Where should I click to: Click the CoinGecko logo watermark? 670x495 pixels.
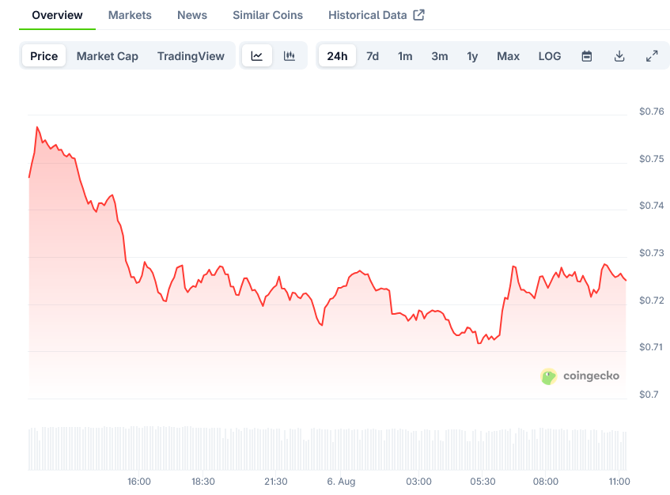tap(581, 376)
